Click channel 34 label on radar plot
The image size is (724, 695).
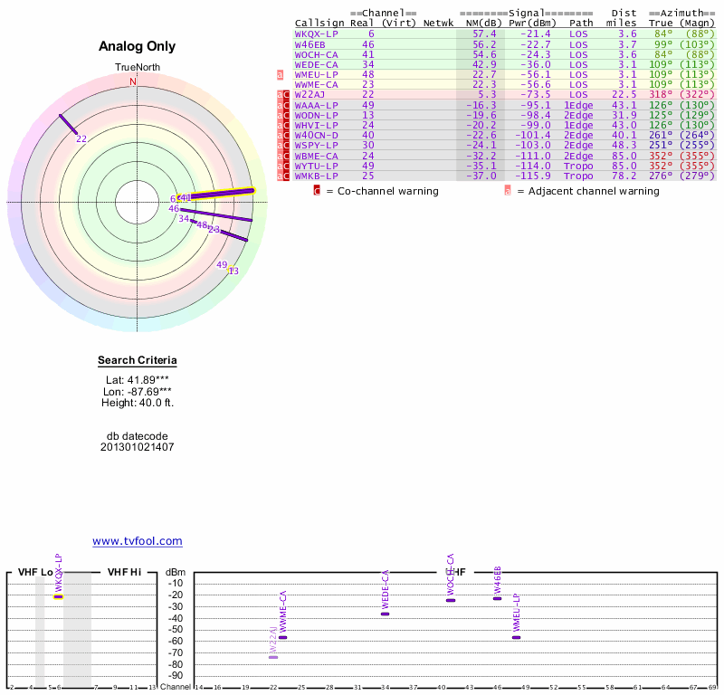[184, 218]
